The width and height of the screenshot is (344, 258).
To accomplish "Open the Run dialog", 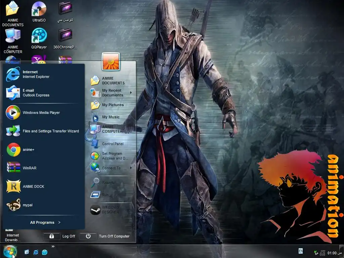I will coord(110,195).
